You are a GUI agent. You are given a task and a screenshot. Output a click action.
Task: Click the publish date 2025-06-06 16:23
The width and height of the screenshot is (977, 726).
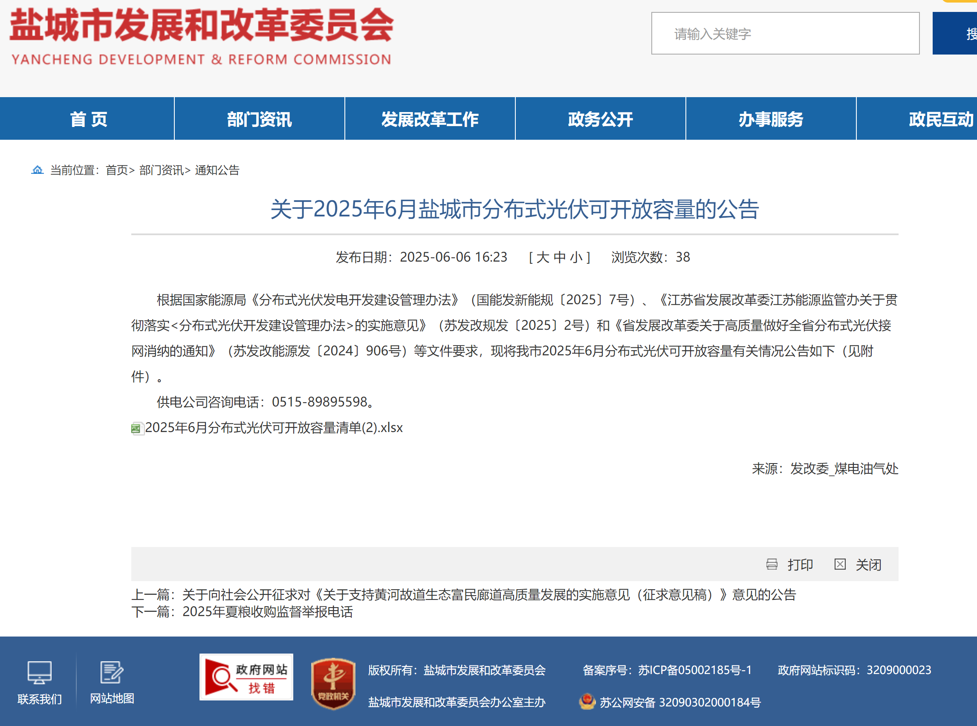(x=453, y=257)
